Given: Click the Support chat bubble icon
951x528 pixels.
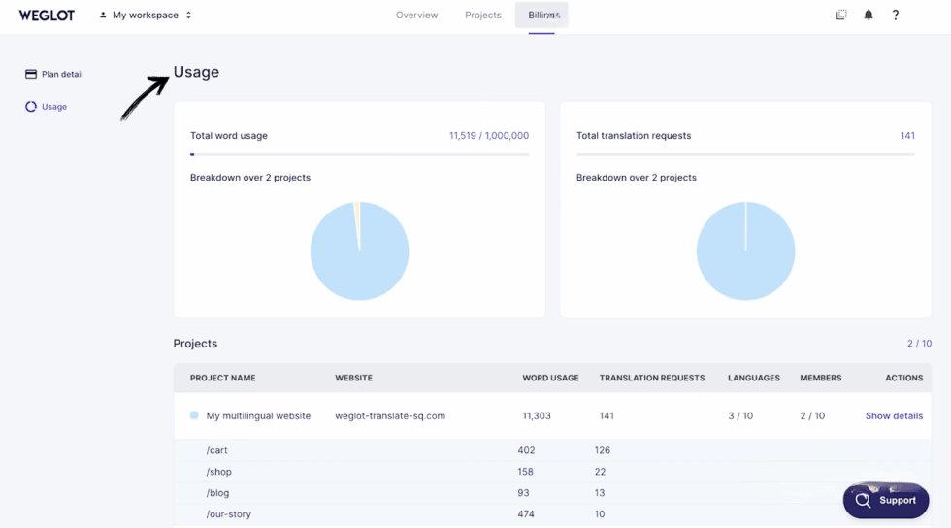Looking at the screenshot, I should pos(863,501).
